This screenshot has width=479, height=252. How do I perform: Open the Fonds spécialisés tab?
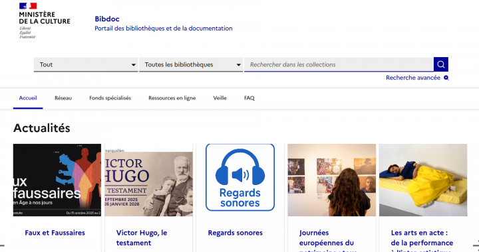(110, 98)
